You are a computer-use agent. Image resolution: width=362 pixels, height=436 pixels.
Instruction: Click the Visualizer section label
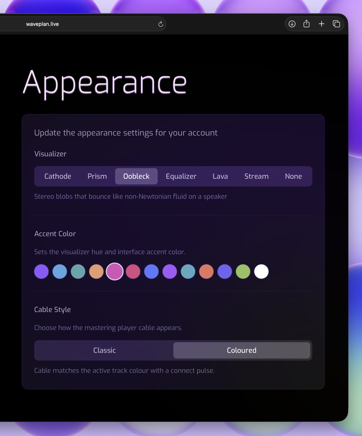50,154
